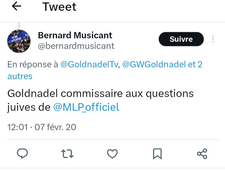
Task: Click the 07 févr. 20 date
Action: point(55,127)
